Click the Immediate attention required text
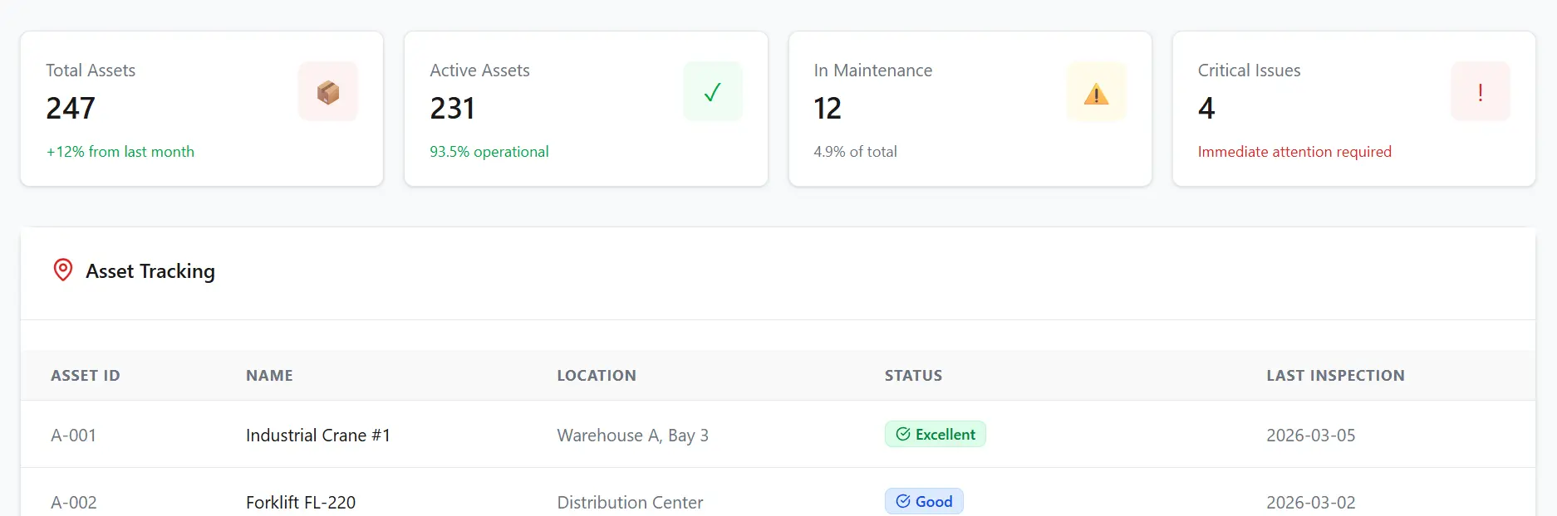This screenshot has height=516, width=1557. pyautogui.click(x=1294, y=152)
